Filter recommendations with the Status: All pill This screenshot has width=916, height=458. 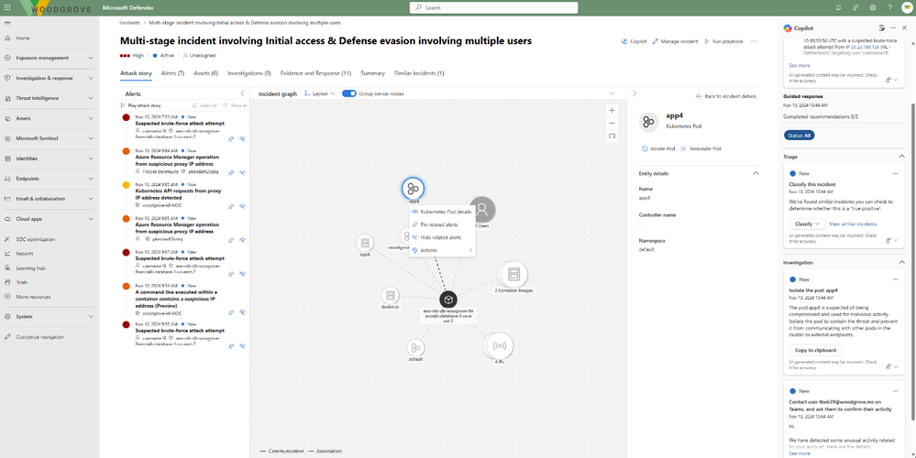click(799, 136)
